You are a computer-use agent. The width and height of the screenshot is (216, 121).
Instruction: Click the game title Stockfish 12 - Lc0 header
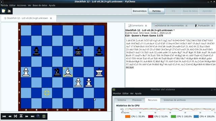point(150,30)
